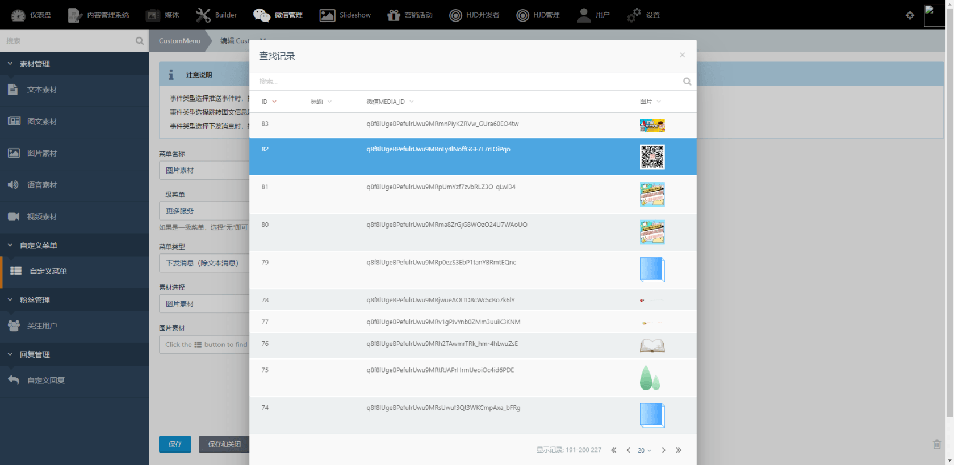Go to the next page of records

pyautogui.click(x=663, y=450)
